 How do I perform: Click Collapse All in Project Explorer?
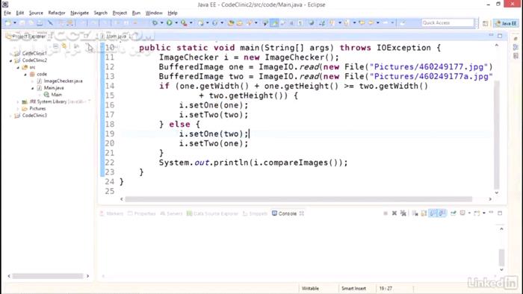point(55,46)
